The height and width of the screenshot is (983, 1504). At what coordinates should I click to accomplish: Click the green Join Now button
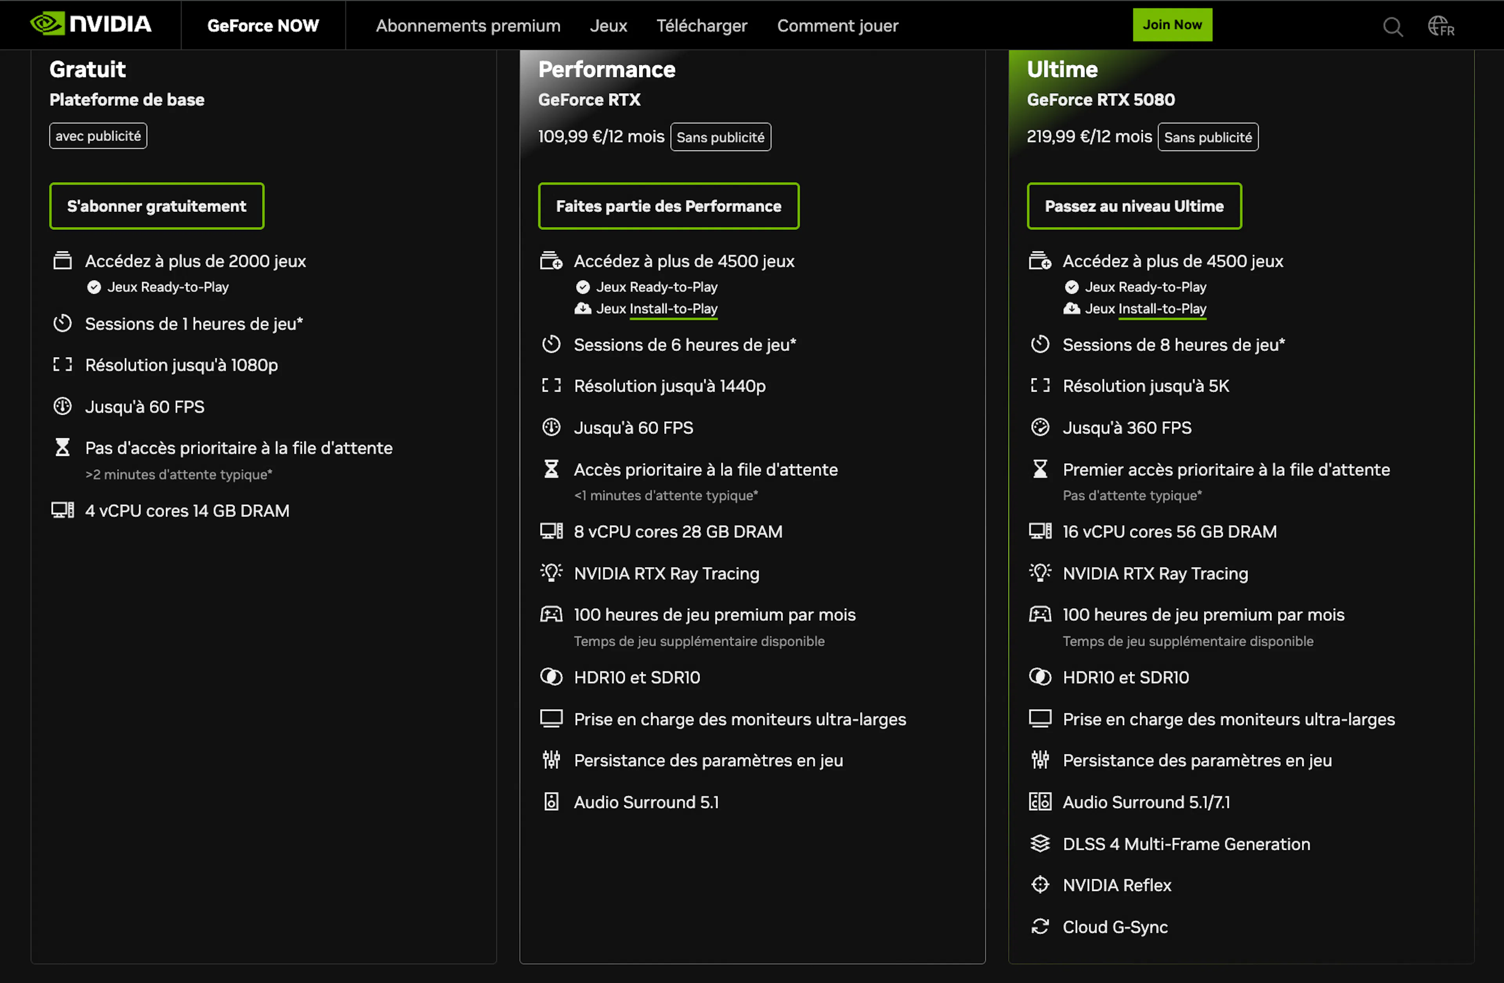click(x=1172, y=25)
